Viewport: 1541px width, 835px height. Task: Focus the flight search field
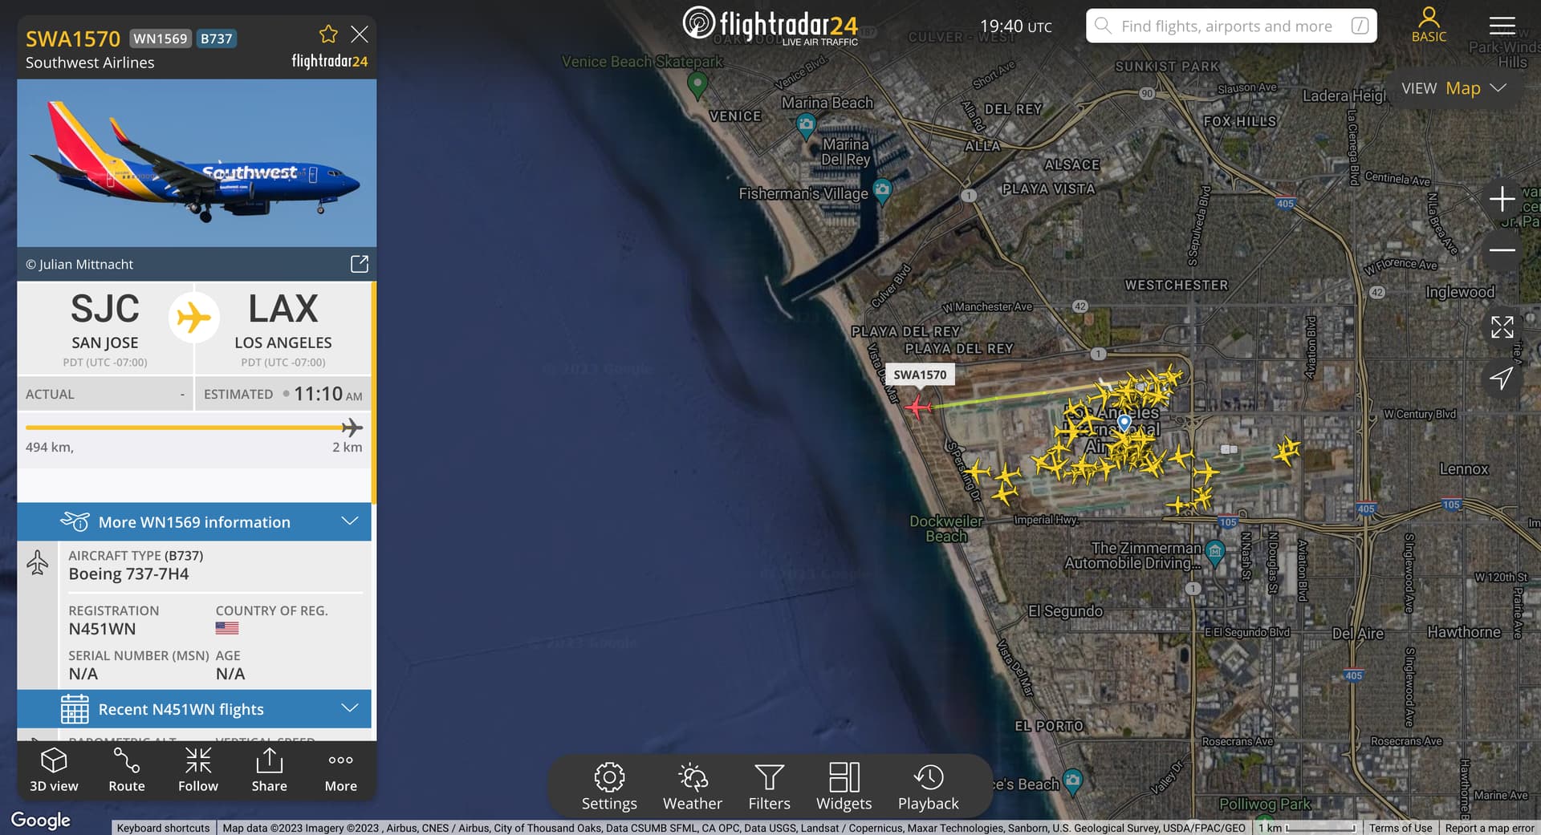[x=1231, y=26]
